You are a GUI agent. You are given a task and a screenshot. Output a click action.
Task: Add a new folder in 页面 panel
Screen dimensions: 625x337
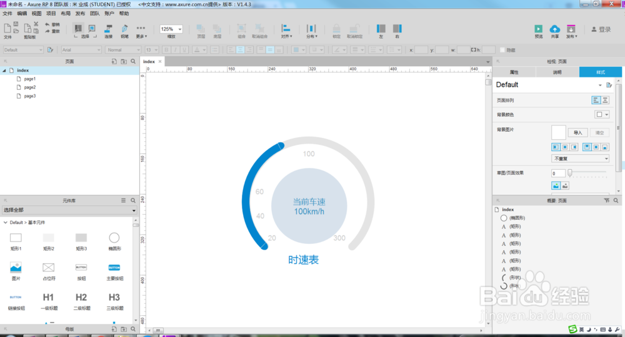click(x=124, y=61)
